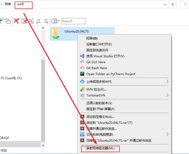
Task: Select the Ubuntu20.04LTS network folder icon
Action: [56, 34]
